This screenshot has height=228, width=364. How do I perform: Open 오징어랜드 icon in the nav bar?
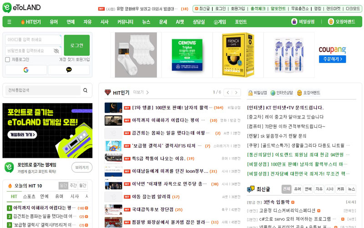(331, 21)
